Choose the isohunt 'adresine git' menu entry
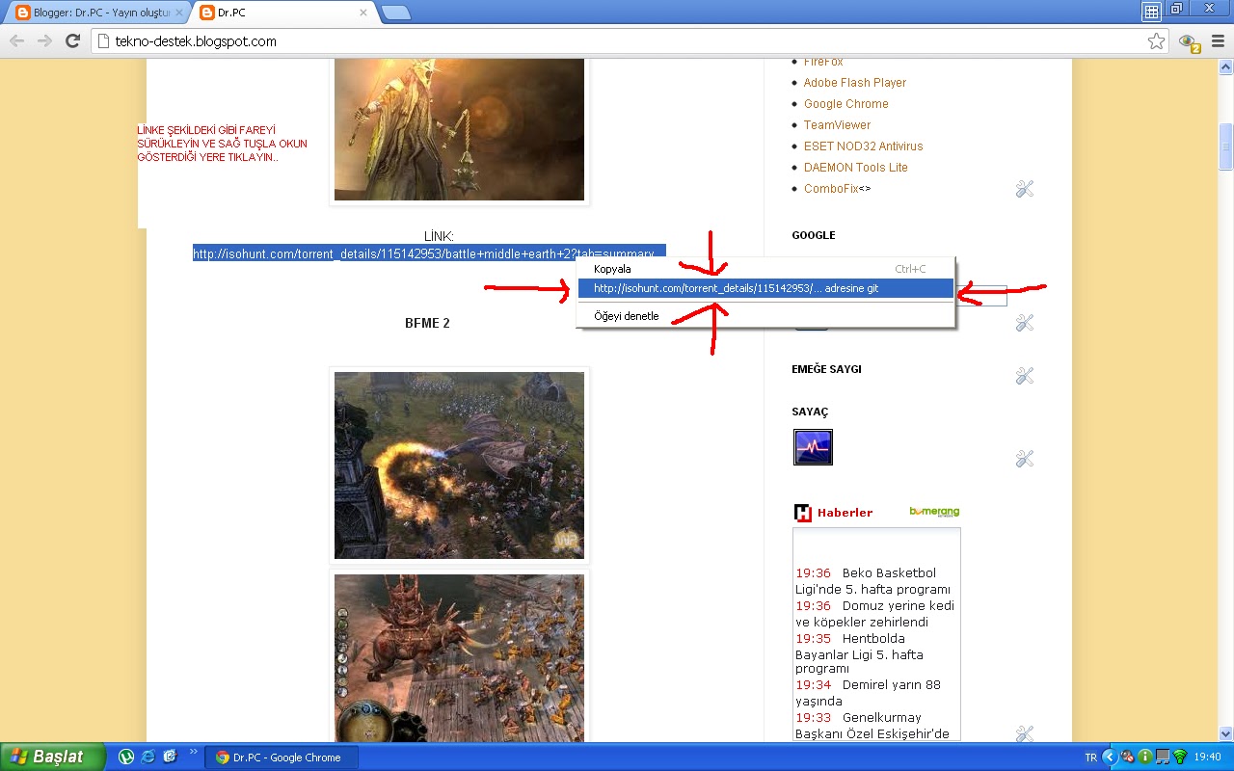The height and width of the screenshot is (771, 1234). [x=765, y=288]
